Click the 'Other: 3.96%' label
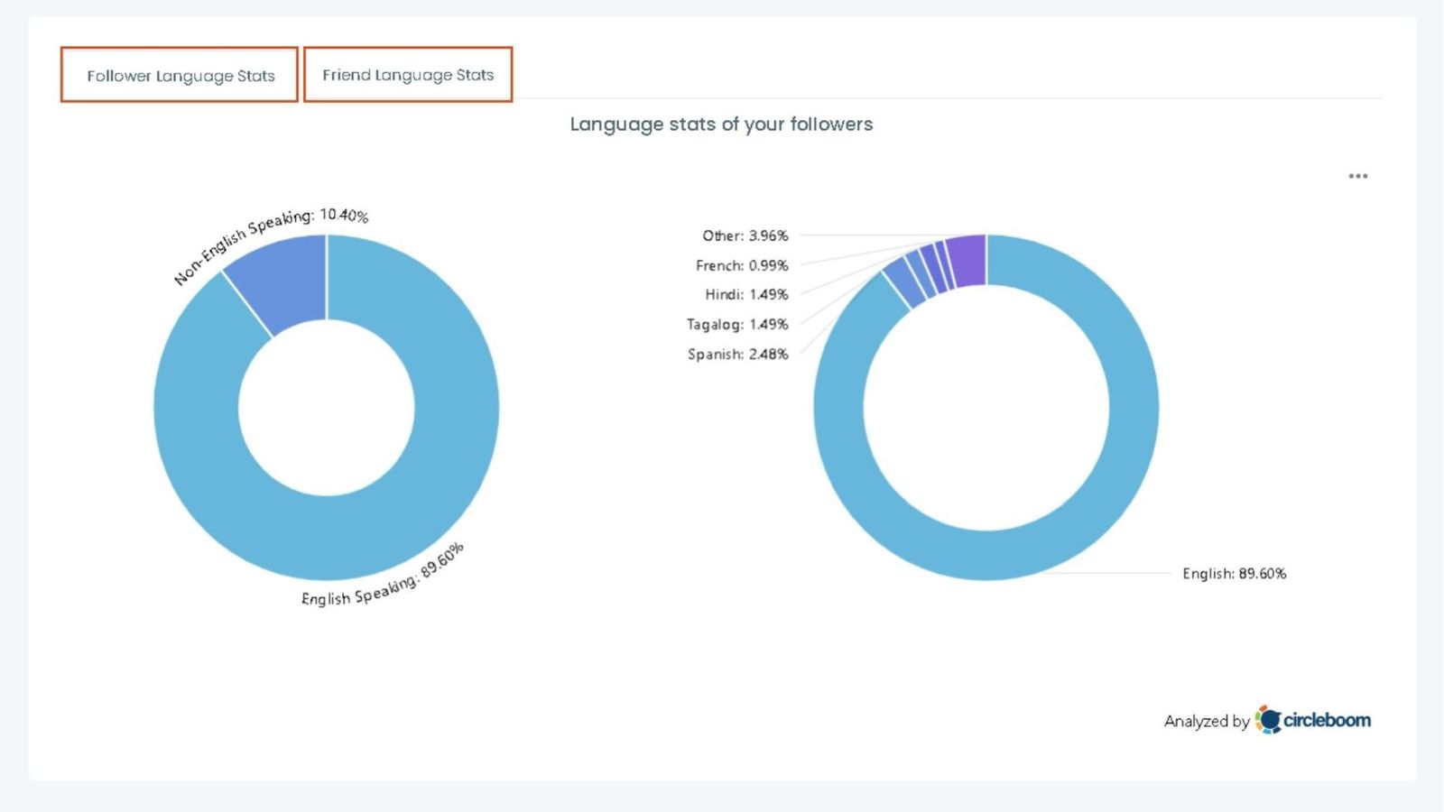 point(744,235)
